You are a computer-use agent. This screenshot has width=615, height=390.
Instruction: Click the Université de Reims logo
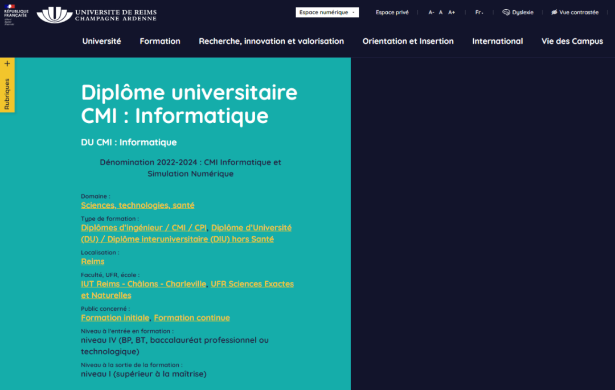coord(96,14)
